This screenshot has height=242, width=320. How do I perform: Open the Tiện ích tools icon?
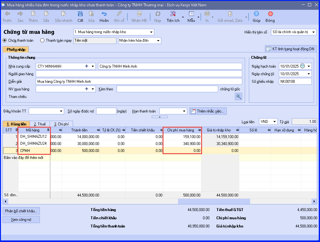point(173,14)
